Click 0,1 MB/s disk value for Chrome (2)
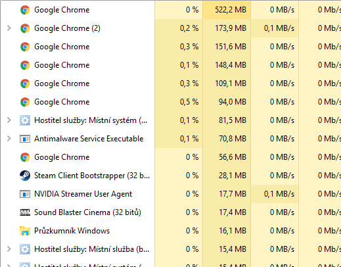The image size is (341, 267). click(x=279, y=28)
